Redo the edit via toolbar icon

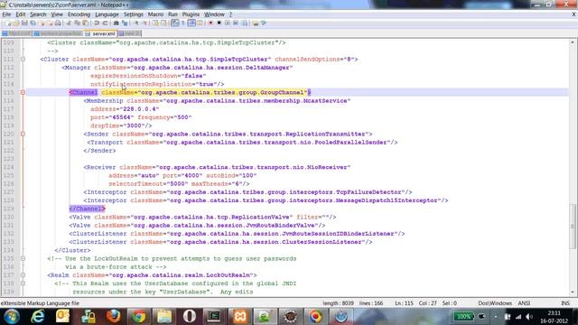pos(105,23)
